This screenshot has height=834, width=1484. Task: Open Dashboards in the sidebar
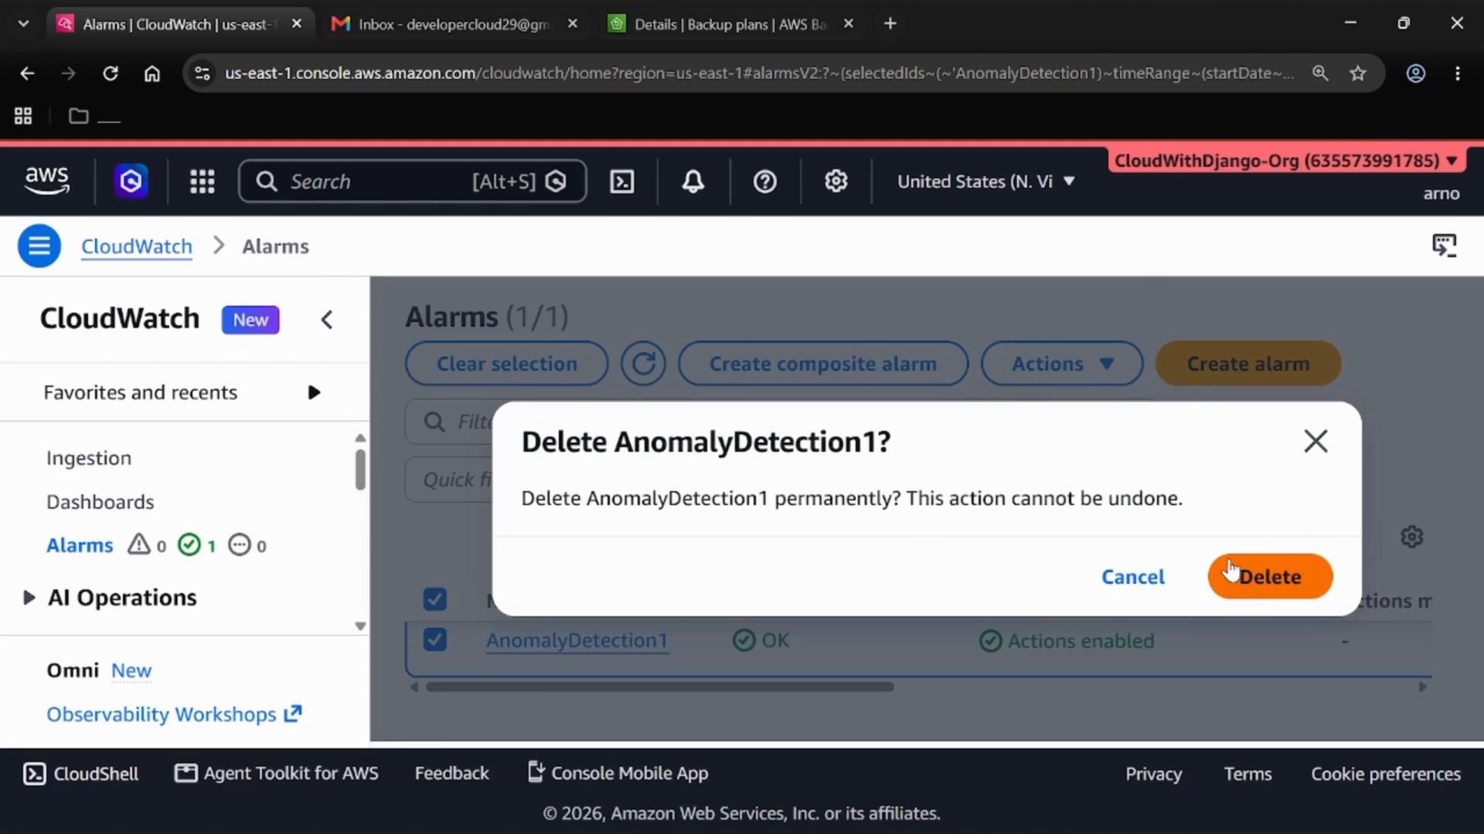coord(100,502)
